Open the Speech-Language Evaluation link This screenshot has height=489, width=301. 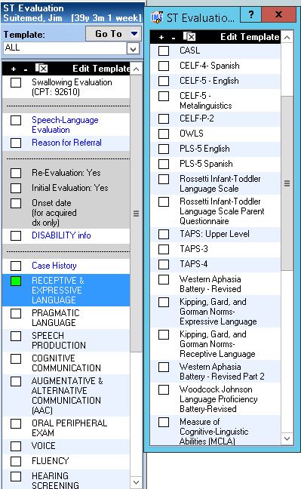pyautogui.click(x=65, y=125)
